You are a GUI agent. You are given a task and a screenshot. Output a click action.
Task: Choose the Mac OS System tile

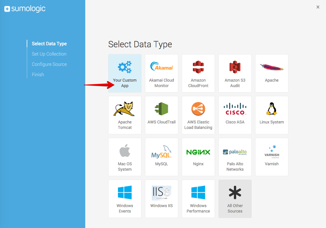pos(125,157)
